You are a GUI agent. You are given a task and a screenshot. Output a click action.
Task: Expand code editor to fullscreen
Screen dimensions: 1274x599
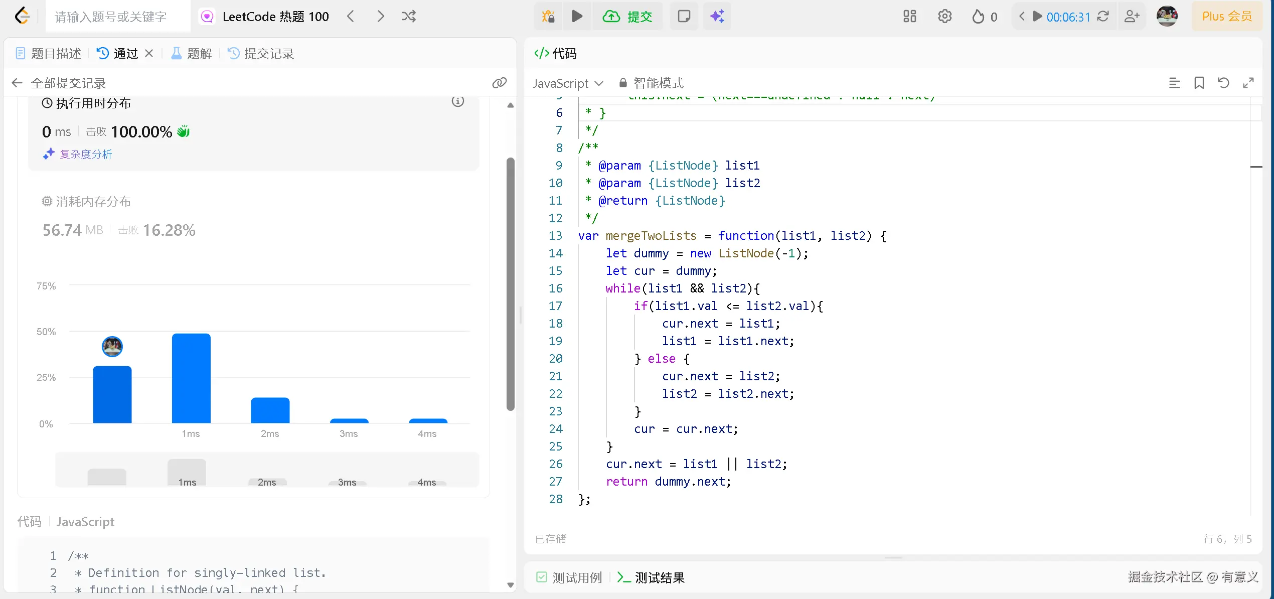click(x=1248, y=83)
